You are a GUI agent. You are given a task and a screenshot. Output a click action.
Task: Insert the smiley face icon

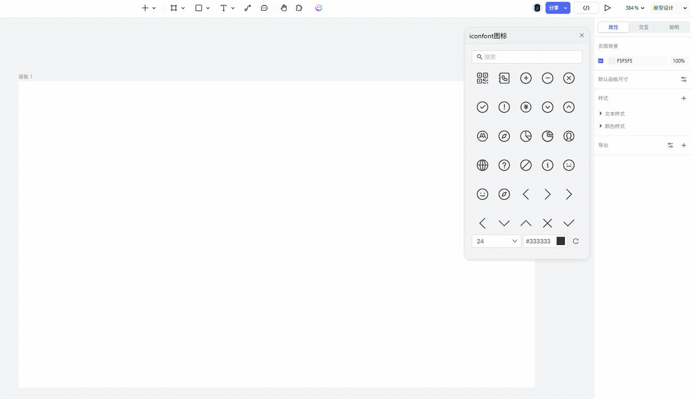[483, 194]
